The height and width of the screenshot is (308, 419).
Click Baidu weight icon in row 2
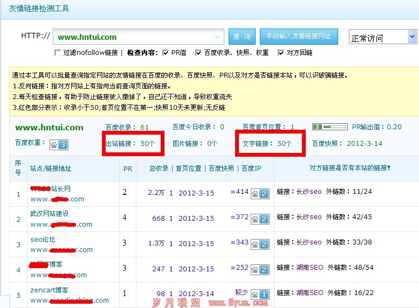tap(260, 219)
